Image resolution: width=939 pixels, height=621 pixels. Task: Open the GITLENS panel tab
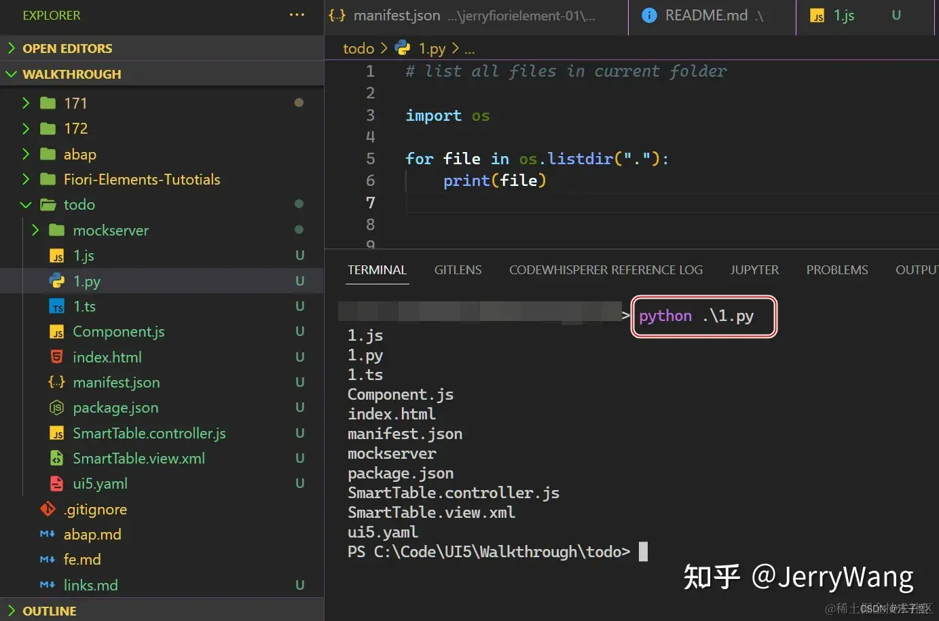pos(458,270)
